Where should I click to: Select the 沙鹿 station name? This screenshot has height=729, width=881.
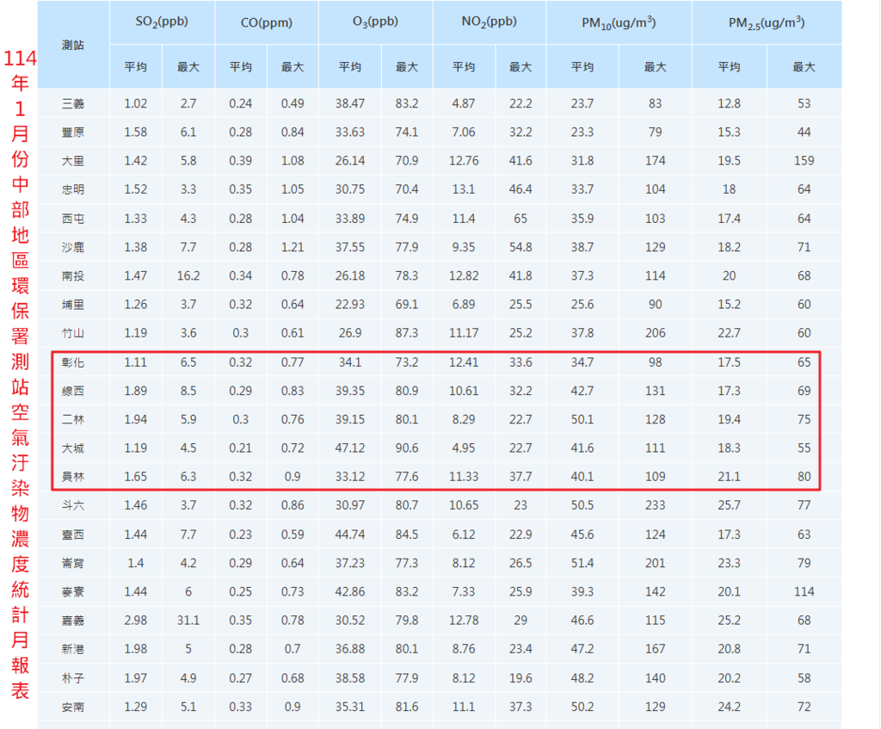click(x=73, y=247)
